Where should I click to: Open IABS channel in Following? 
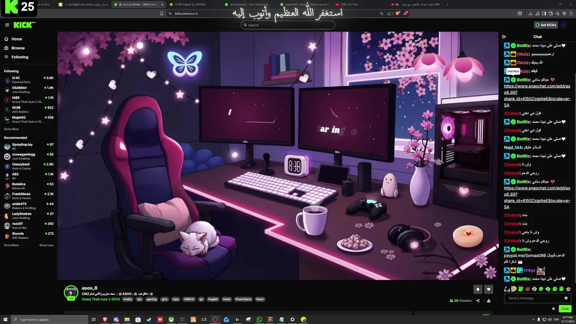pyautogui.click(x=29, y=99)
